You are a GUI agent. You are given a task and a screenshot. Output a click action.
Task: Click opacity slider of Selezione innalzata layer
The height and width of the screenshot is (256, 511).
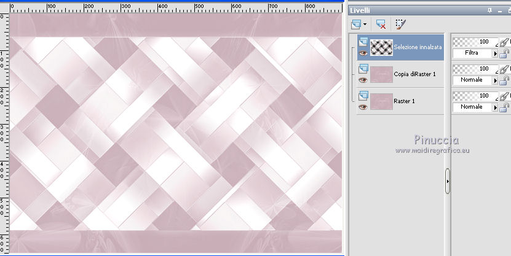pos(475,42)
